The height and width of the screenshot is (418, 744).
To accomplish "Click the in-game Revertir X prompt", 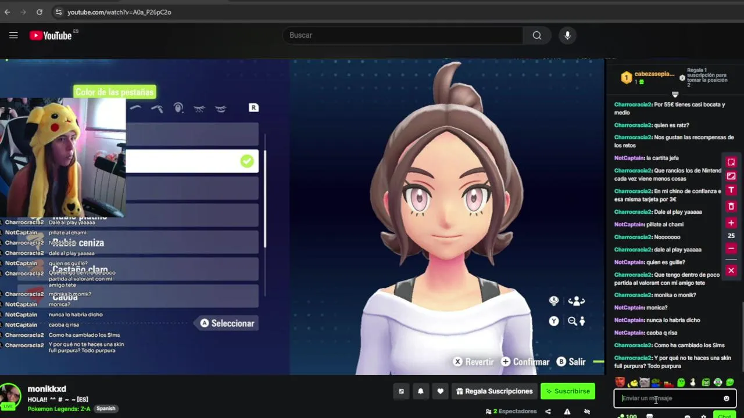I will point(474,362).
